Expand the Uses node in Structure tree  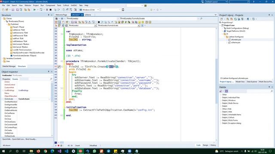[x=2, y=61]
